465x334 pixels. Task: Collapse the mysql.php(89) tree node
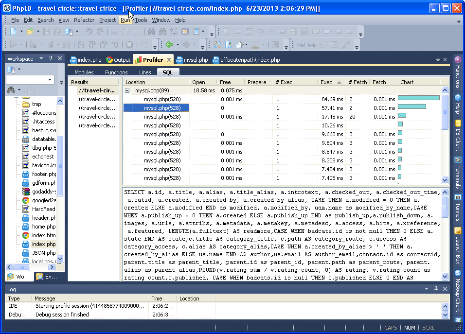[127, 90]
